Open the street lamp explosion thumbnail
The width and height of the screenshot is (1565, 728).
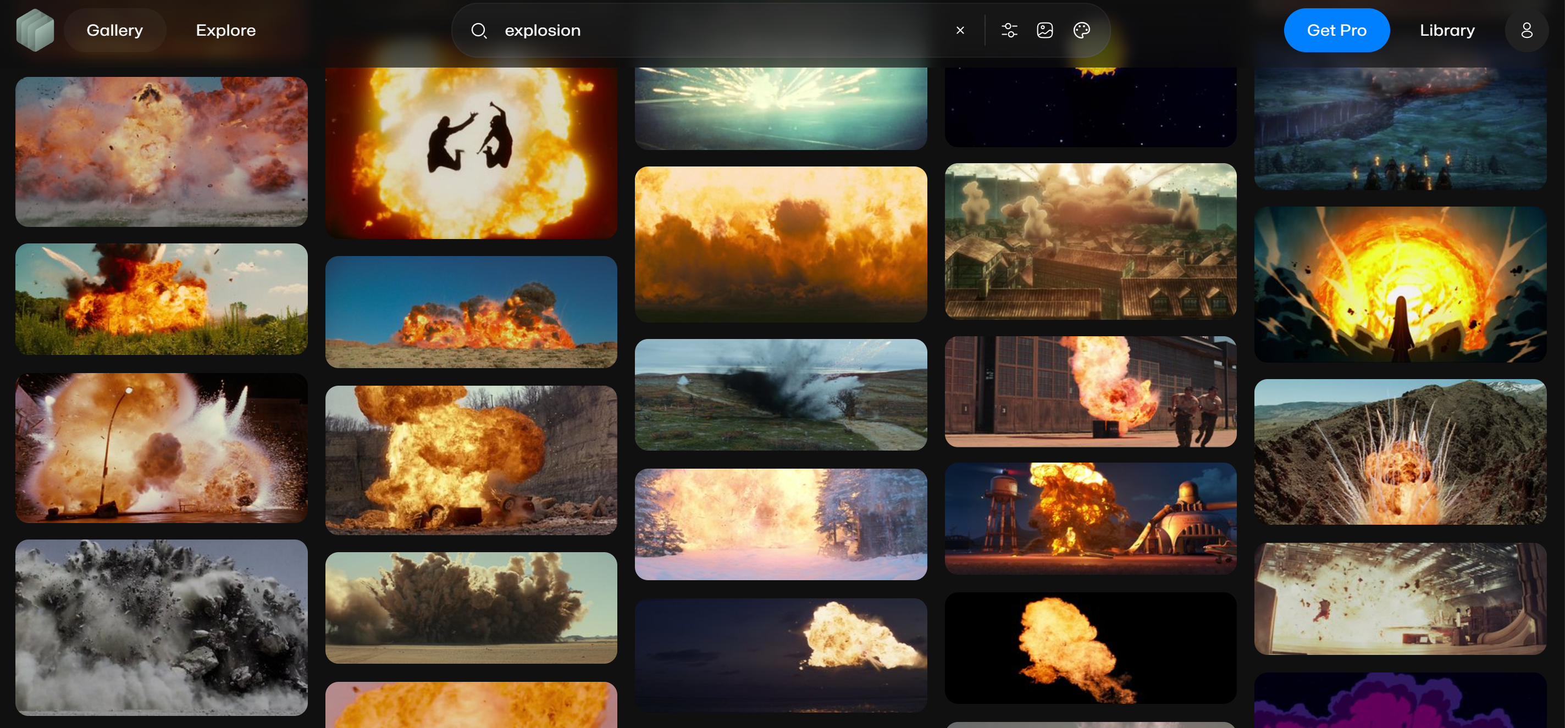[x=162, y=448]
